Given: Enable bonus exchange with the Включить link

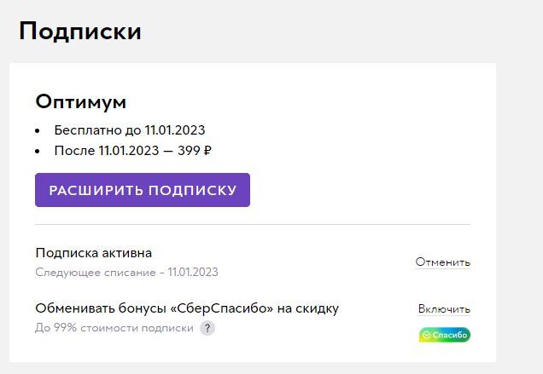Looking at the screenshot, I should (444, 309).
